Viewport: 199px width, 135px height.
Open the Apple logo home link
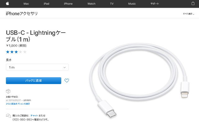[x=7, y=3]
